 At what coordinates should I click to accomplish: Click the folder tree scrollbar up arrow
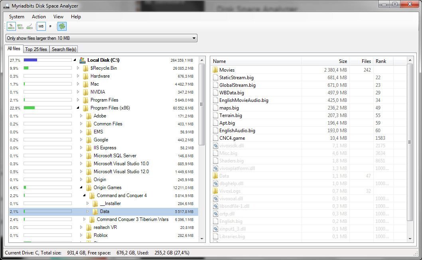pos(202,60)
